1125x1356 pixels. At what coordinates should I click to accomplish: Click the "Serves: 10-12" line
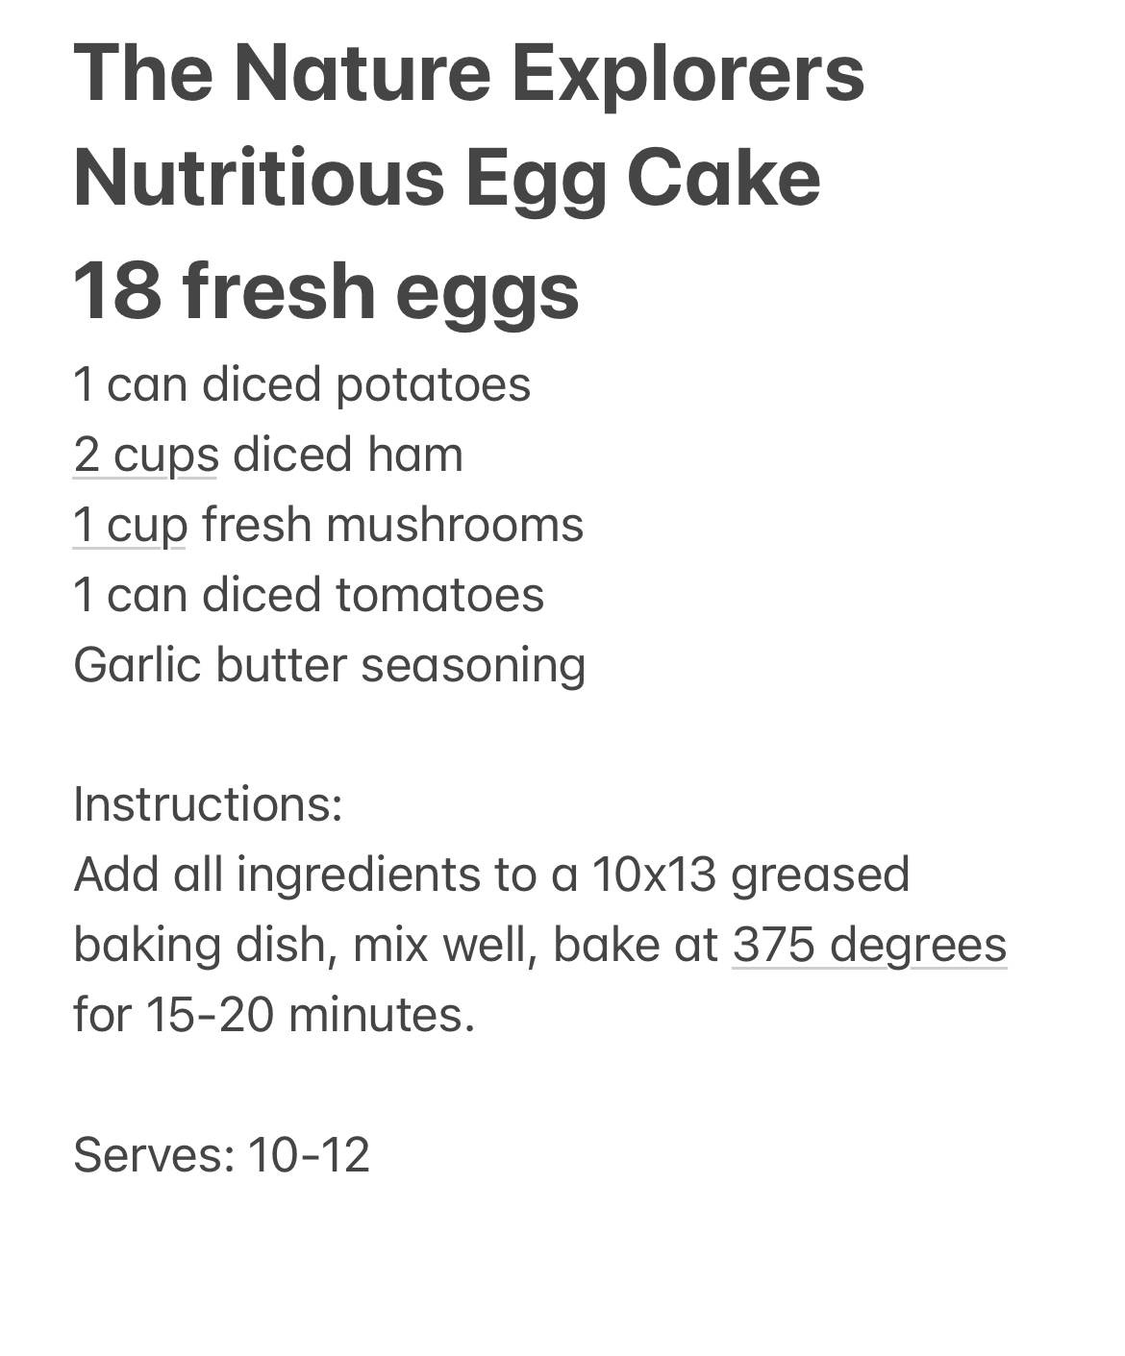[x=221, y=1154]
